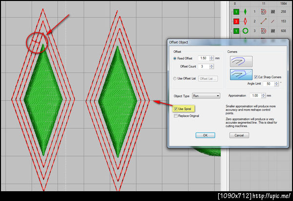Select the Use Offset List radio button
This screenshot has height=201, width=293.
click(x=175, y=79)
